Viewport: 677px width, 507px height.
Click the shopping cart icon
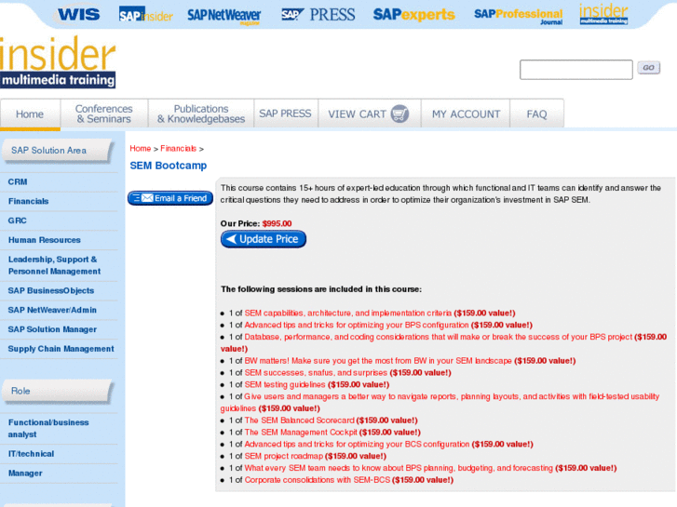399,113
